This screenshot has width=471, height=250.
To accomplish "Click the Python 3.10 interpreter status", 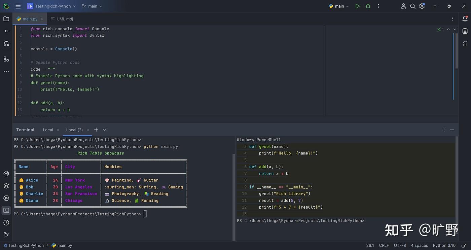I will [444, 245].
